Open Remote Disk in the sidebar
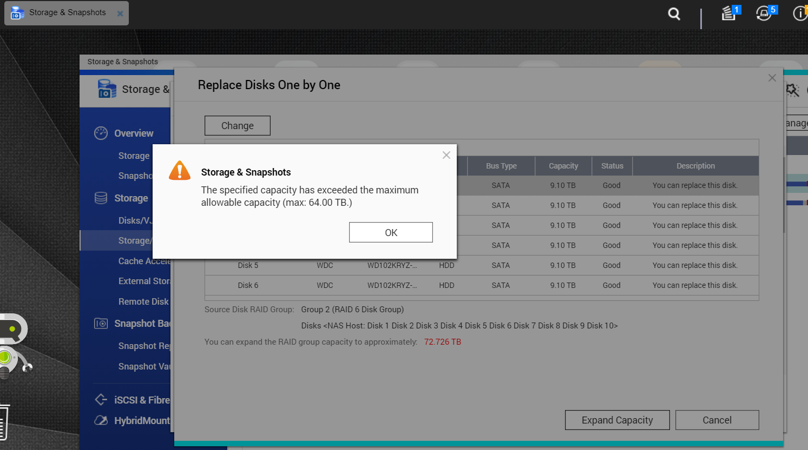 143,301
